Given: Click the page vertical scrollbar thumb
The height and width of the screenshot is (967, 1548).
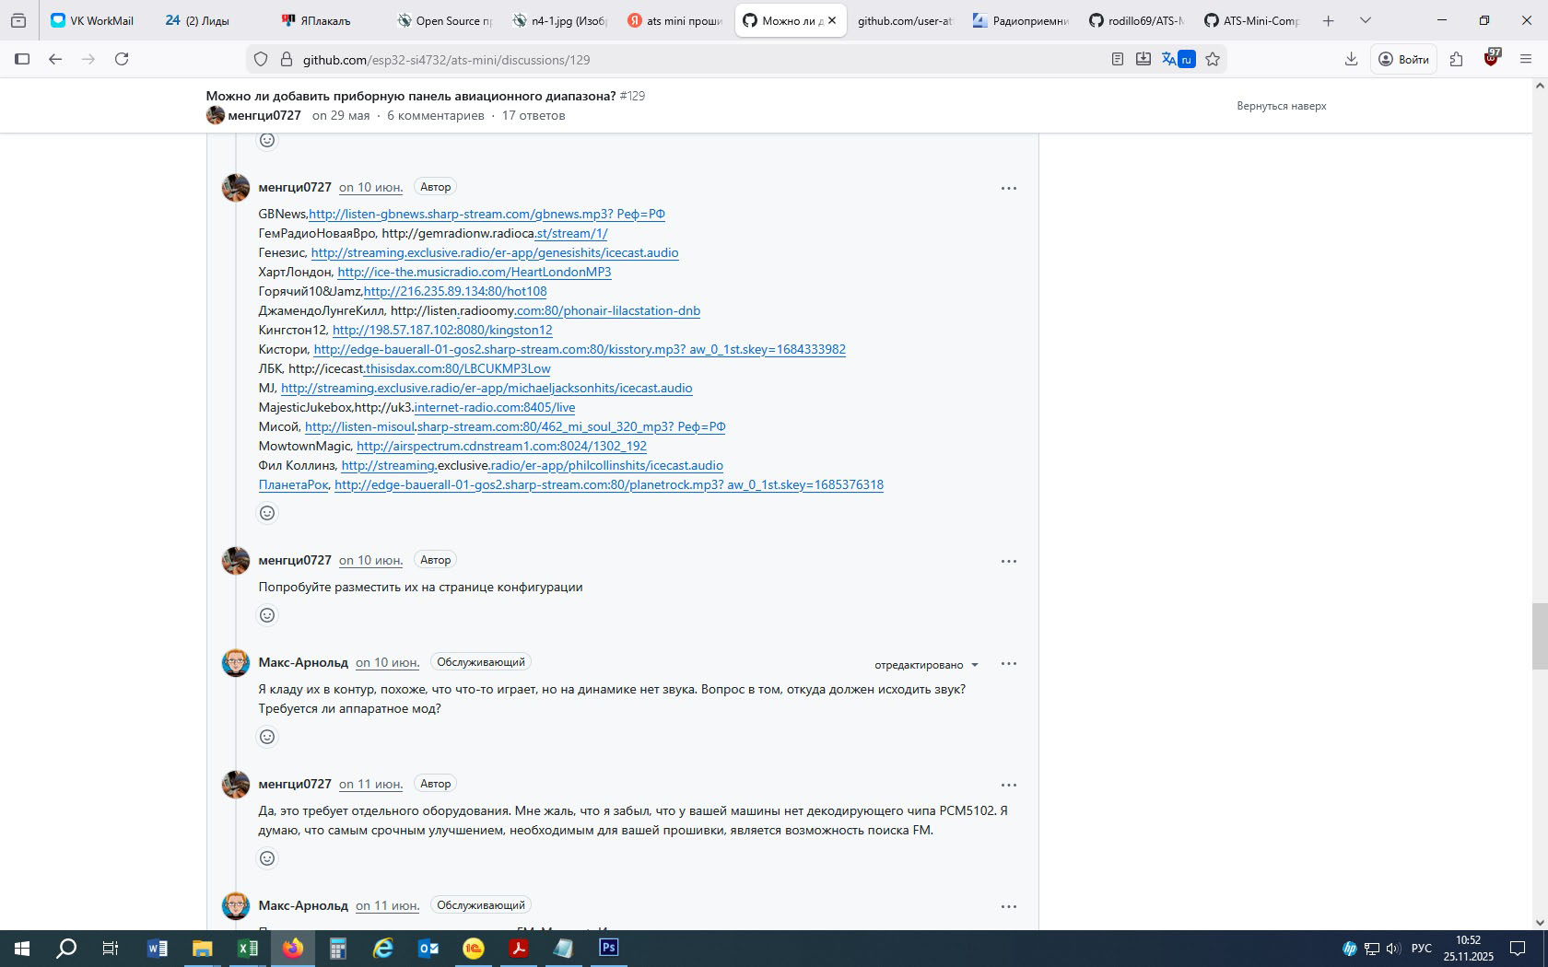Looking at the screenshot, I should [1539, 635].
